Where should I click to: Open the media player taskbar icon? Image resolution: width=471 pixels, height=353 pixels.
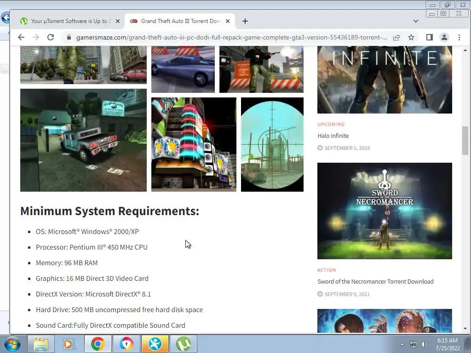click(69, 344)
